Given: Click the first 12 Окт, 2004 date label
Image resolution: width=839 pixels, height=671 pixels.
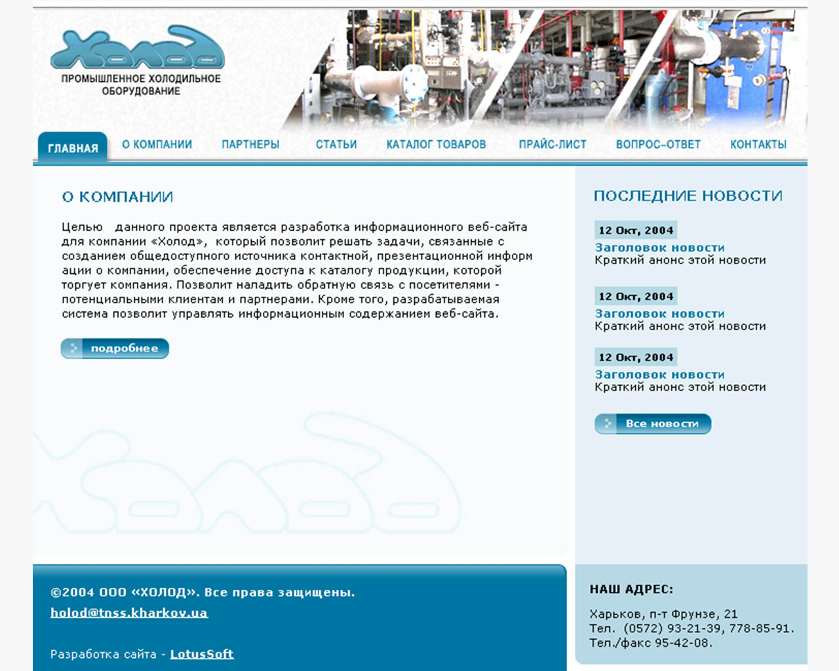Looking at the screenshot, I should click(x=636, y=230).
